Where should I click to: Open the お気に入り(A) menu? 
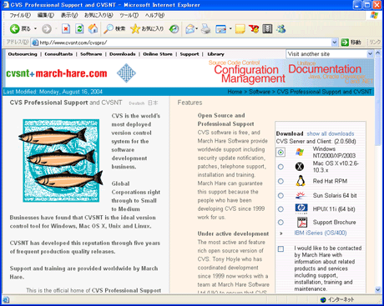point(99,15)
